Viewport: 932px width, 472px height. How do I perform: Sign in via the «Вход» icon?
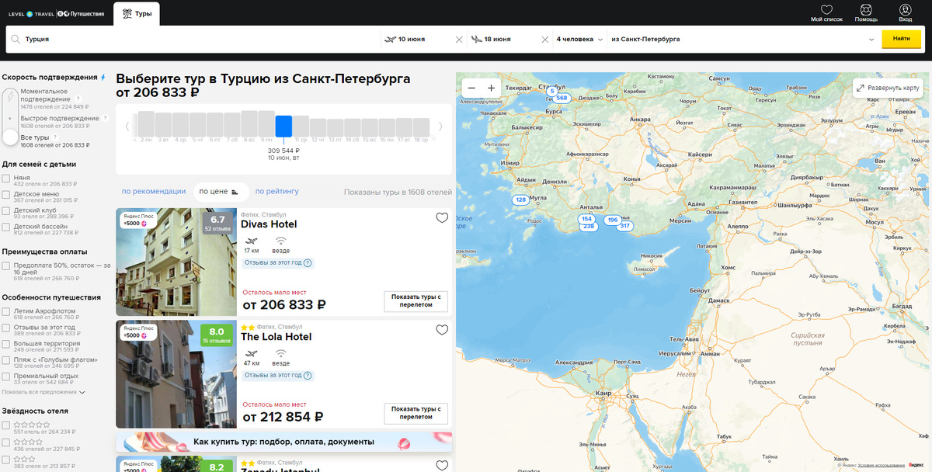(904, 12)
